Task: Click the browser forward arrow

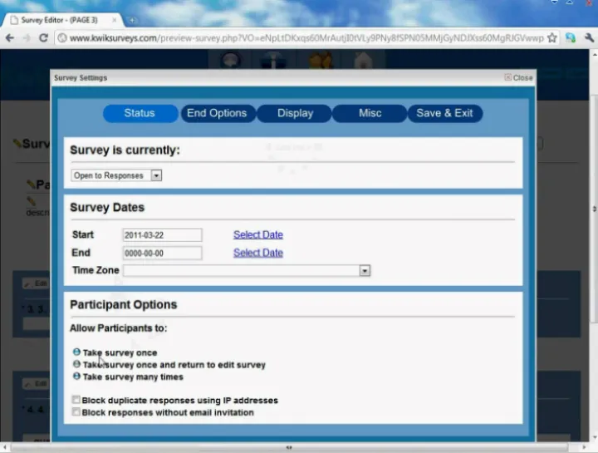Action: [27, 37]
